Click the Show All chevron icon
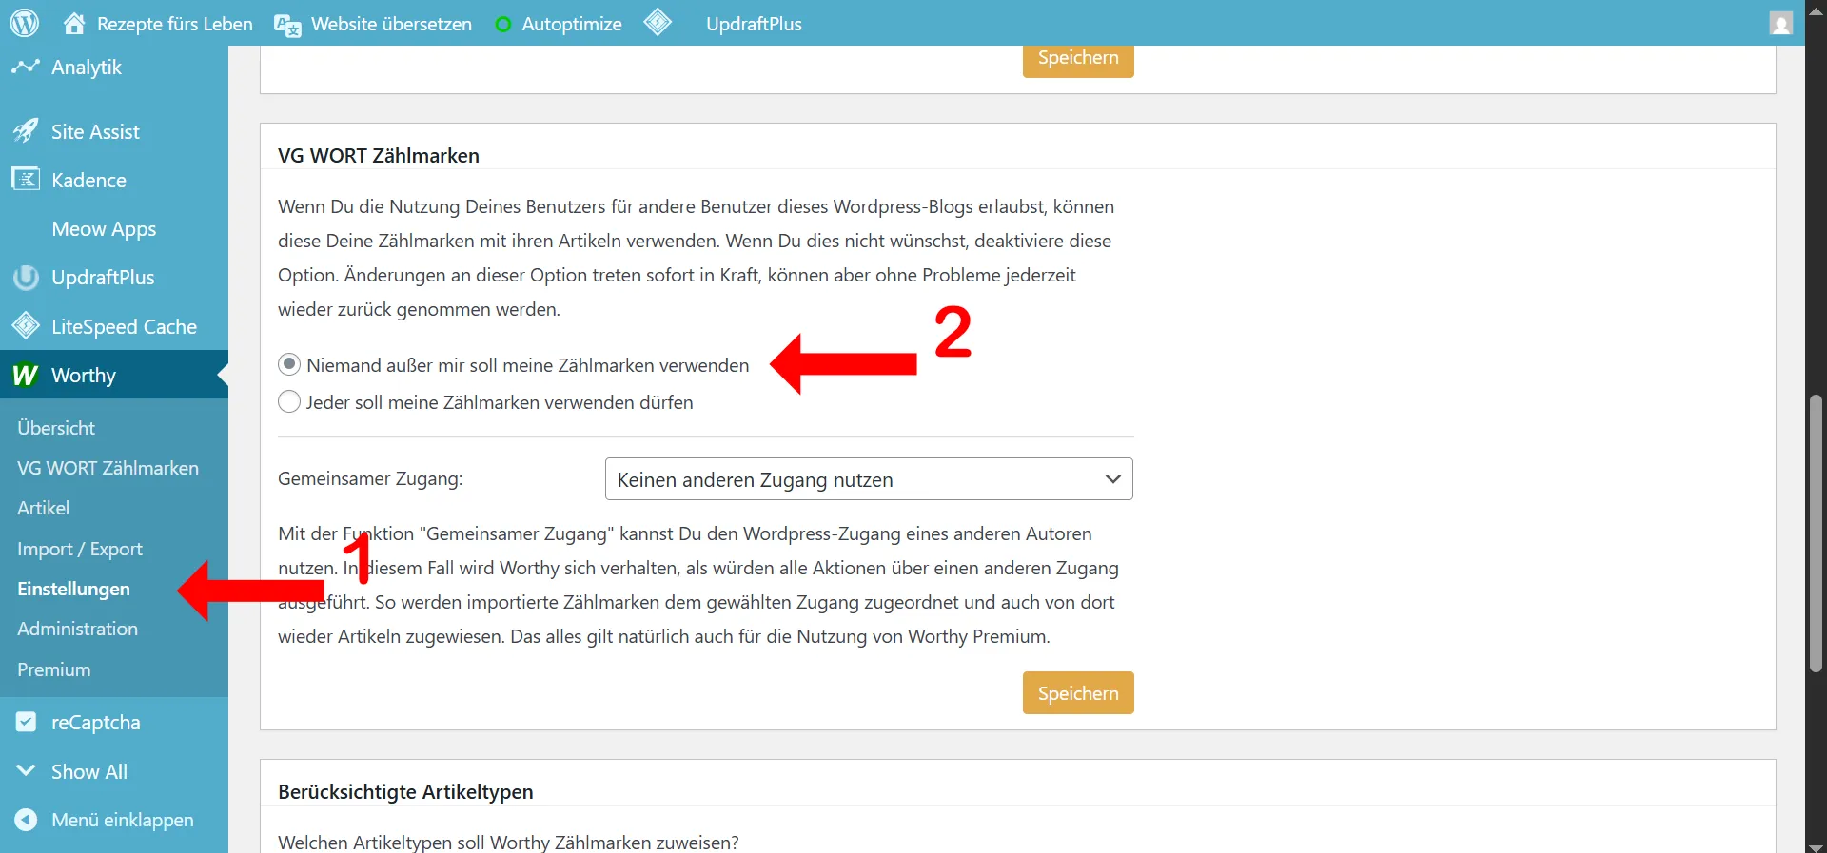 click(x=26, y=770)
